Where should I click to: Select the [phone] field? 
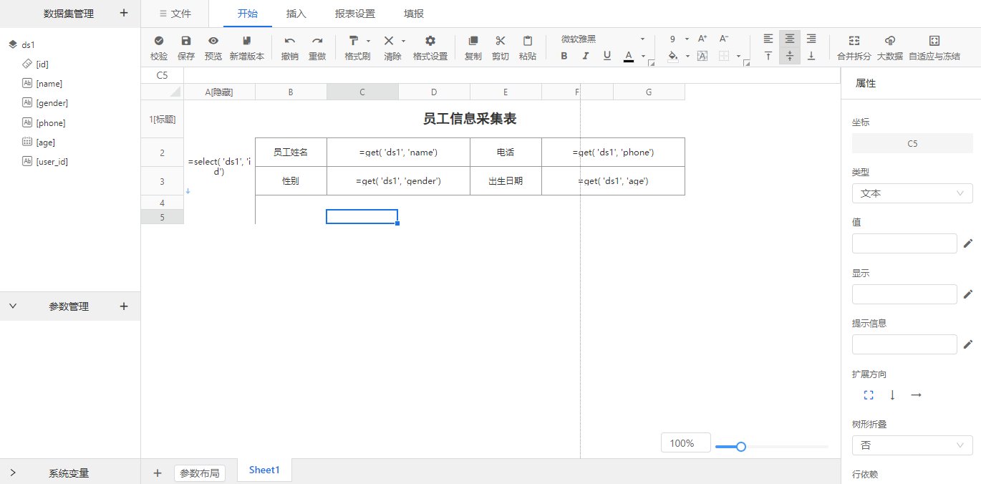[x=51, y=123]
